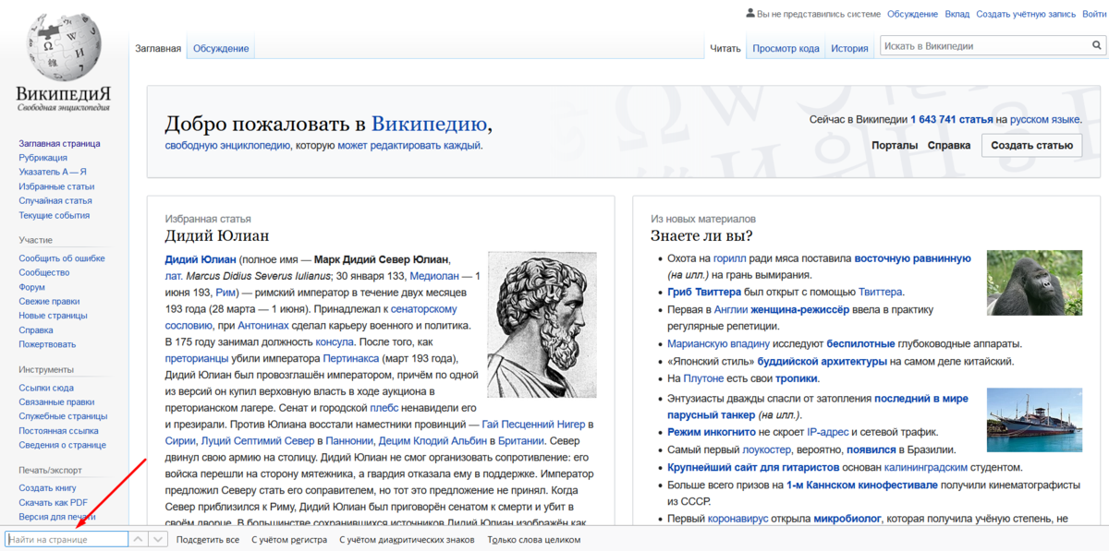1109x551 pixels.
Task: Open 'Случайная статья' in sidebar
Action: click(x=55, y=200)
